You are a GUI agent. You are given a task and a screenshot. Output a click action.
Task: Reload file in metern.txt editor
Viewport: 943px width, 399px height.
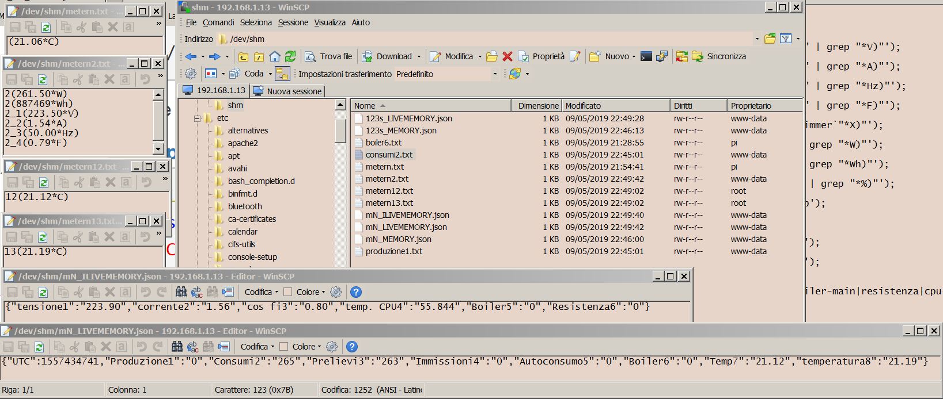click(x=46, y=27)
